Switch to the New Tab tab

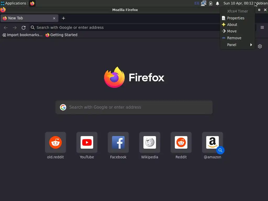(29, 18)
